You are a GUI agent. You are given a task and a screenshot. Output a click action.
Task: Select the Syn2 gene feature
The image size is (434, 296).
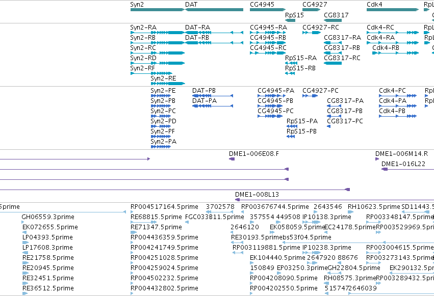click(x=158, y=10)
